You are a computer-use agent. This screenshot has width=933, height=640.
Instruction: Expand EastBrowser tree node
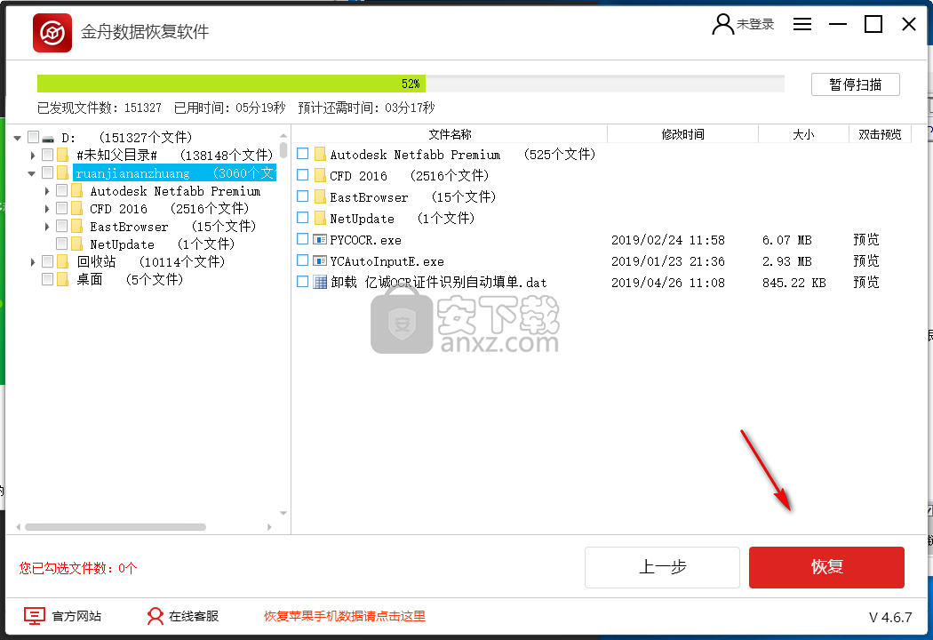(47, 227)
